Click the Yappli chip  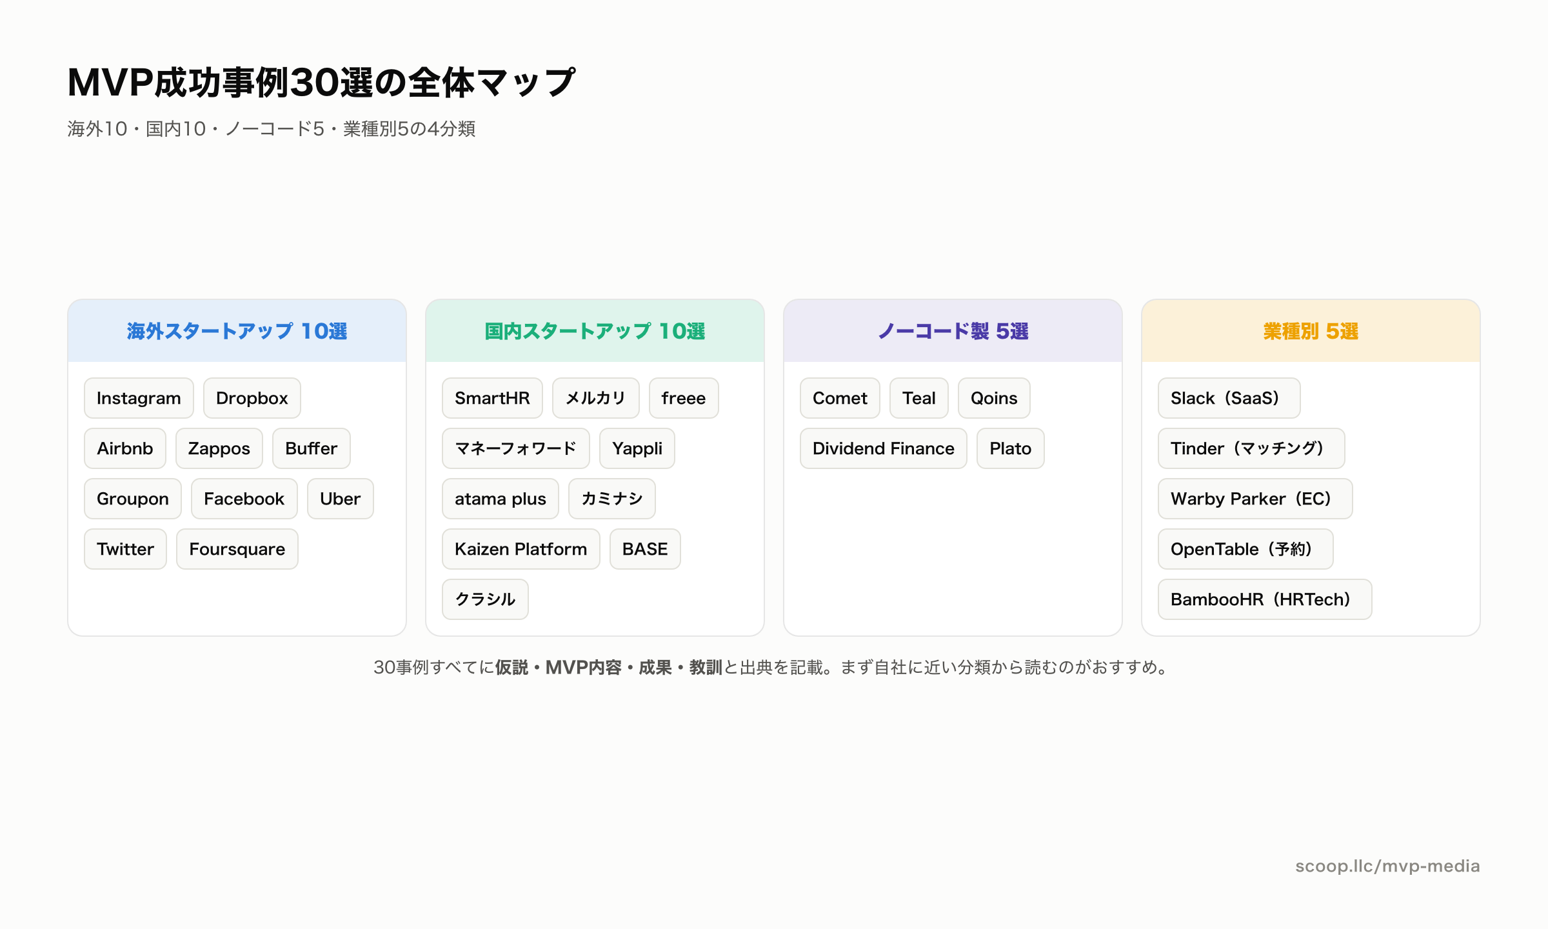637,448
